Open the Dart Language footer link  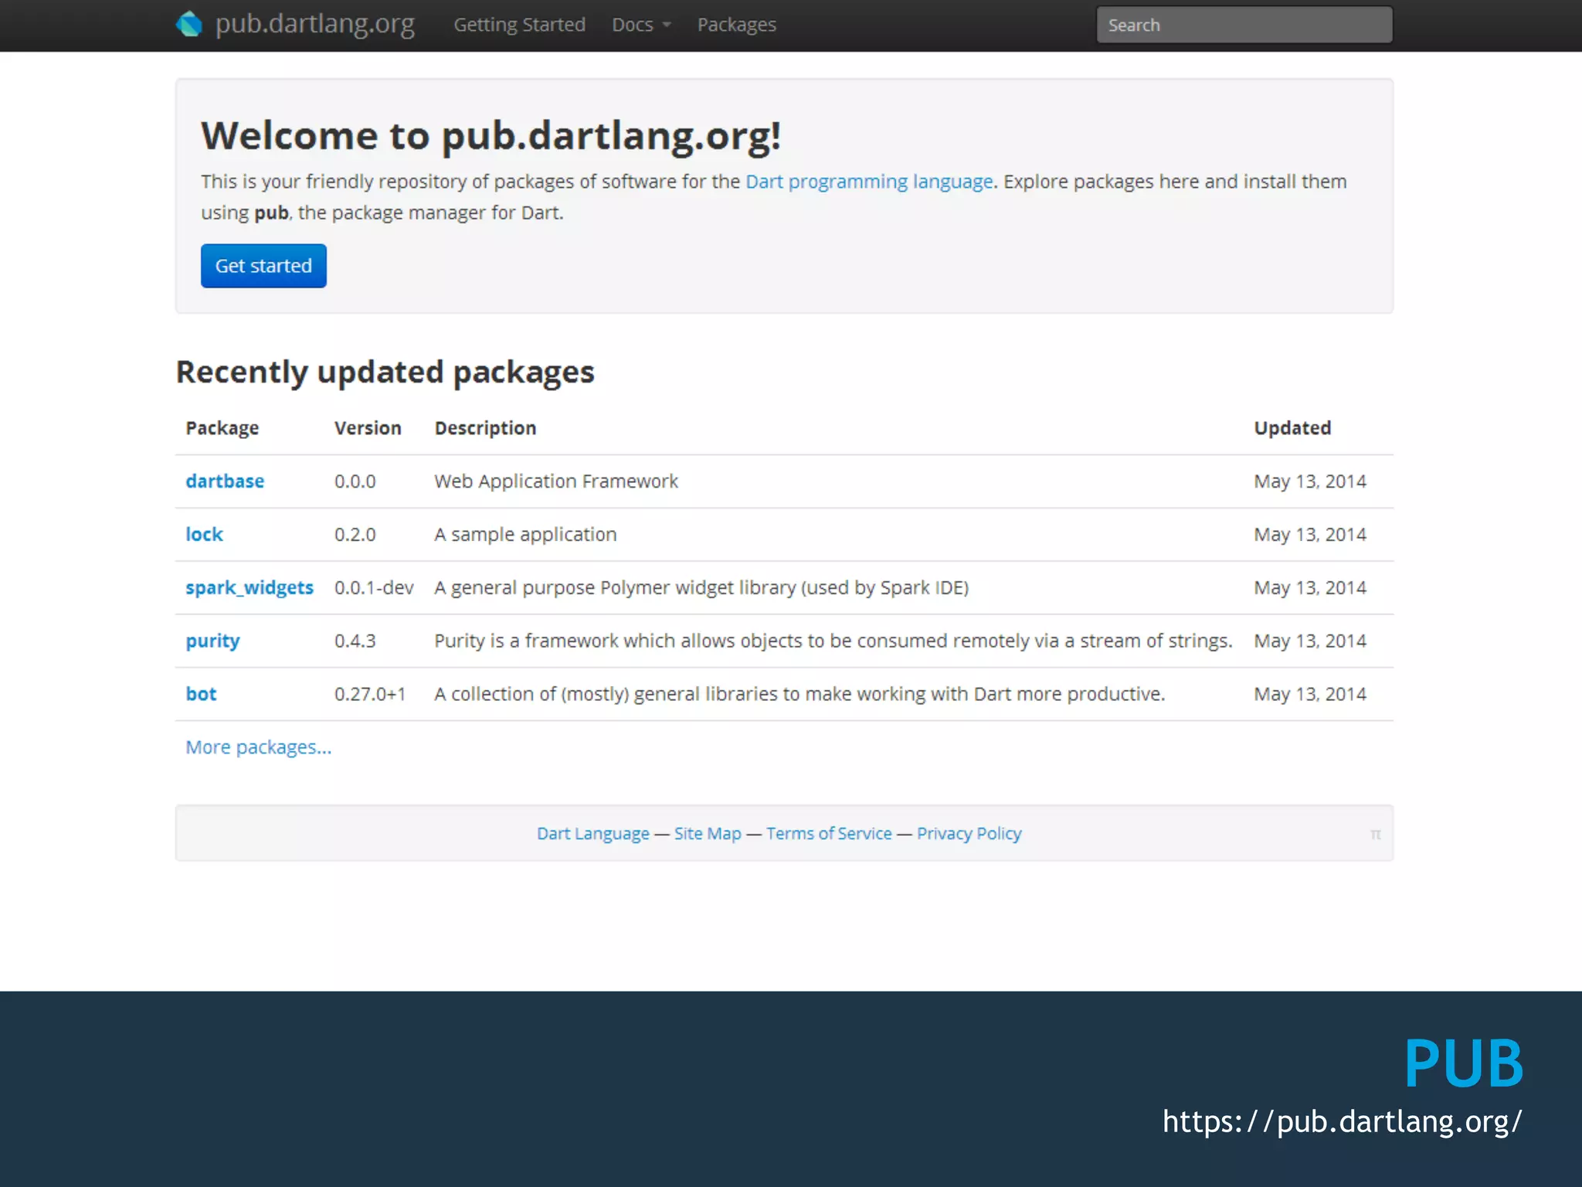coord(592,834)
